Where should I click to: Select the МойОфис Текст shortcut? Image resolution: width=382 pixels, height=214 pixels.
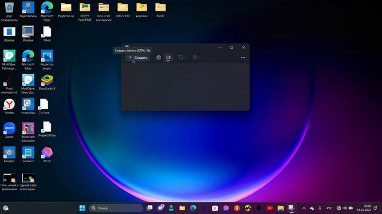28,84
